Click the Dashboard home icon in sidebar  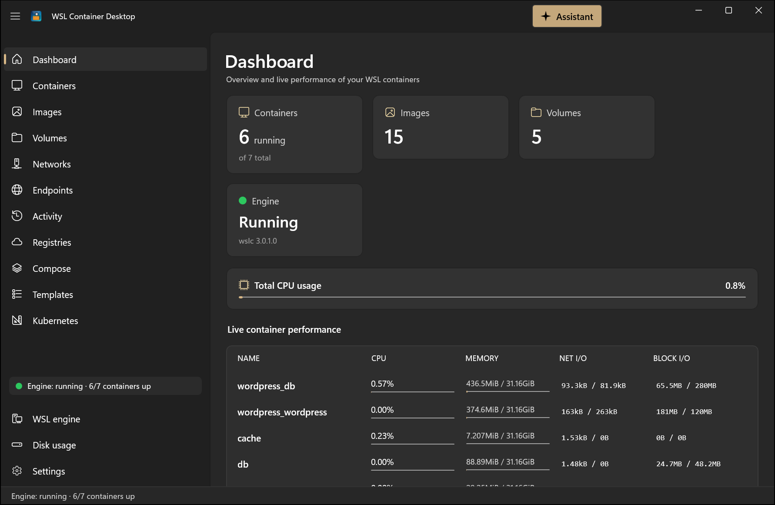coord(17,59)
